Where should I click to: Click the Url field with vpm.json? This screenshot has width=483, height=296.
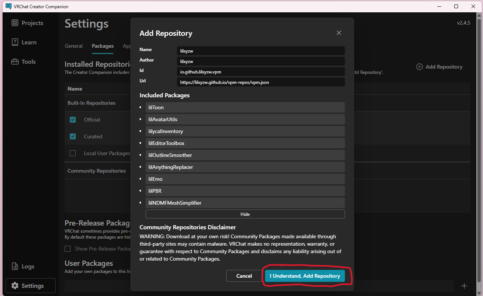(261, 82)
